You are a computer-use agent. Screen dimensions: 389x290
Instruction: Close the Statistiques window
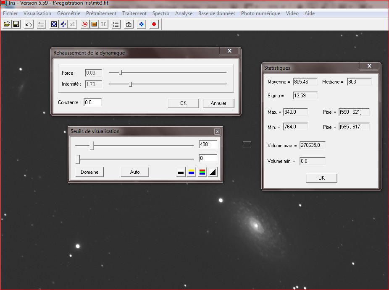pos(369,66)
